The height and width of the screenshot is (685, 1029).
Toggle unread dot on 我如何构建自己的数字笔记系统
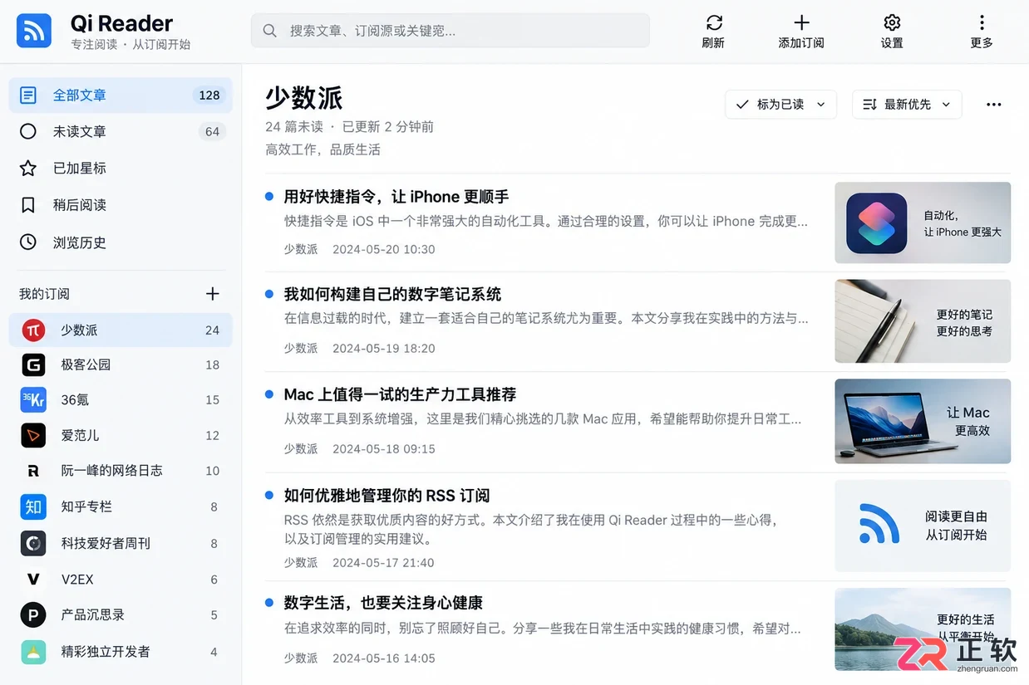pyautogui.click(x=269, y=294)
